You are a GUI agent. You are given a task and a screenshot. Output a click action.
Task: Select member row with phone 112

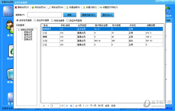pos(103,29)
